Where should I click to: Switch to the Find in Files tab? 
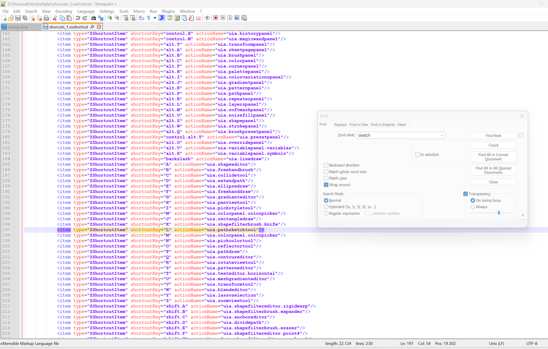(x=359, y=125)
